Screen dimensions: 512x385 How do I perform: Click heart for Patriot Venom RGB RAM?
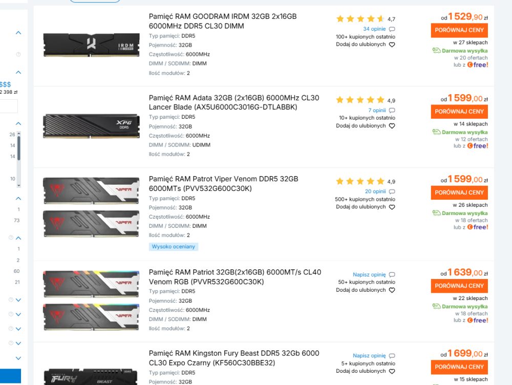pos(392,290)
